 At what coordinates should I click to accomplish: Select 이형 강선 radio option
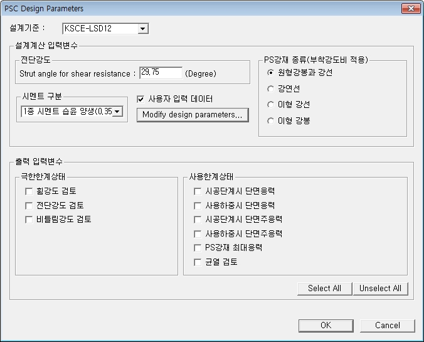[x=271, y=105]
